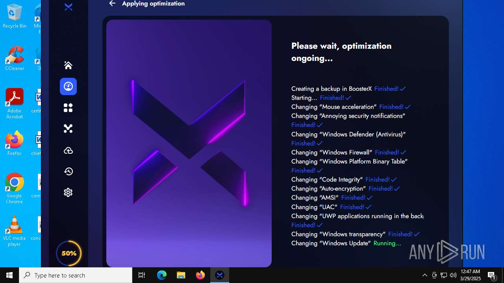Click 'Changing "Windows Firewall"' entry
The width and height of the screenshot is (504, 283).
pyautogui.click(x=332, y=153)
